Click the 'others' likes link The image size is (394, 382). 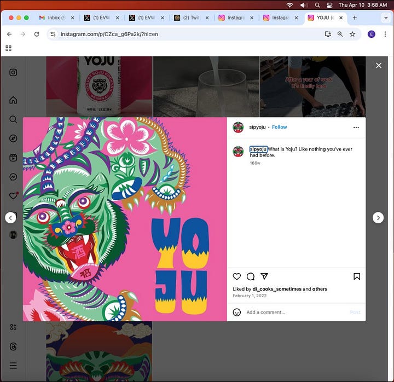[320, 289]
